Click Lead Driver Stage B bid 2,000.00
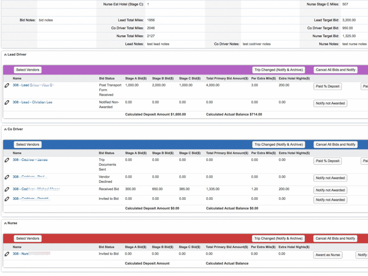 pos(159,85)
